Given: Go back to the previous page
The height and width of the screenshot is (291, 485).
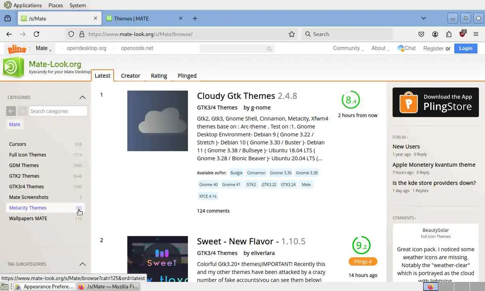Looking at the screenshot, I should [9, 34].
